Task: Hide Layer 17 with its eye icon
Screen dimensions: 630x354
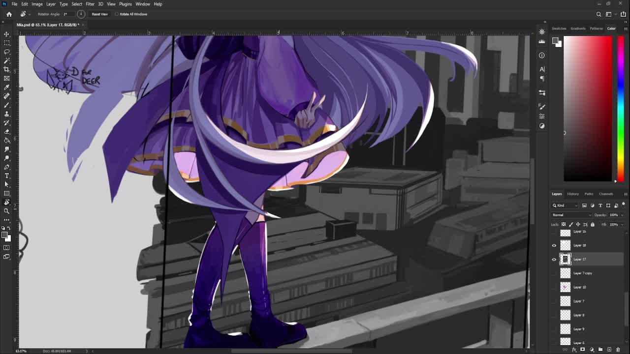Action: pos(554,259)
